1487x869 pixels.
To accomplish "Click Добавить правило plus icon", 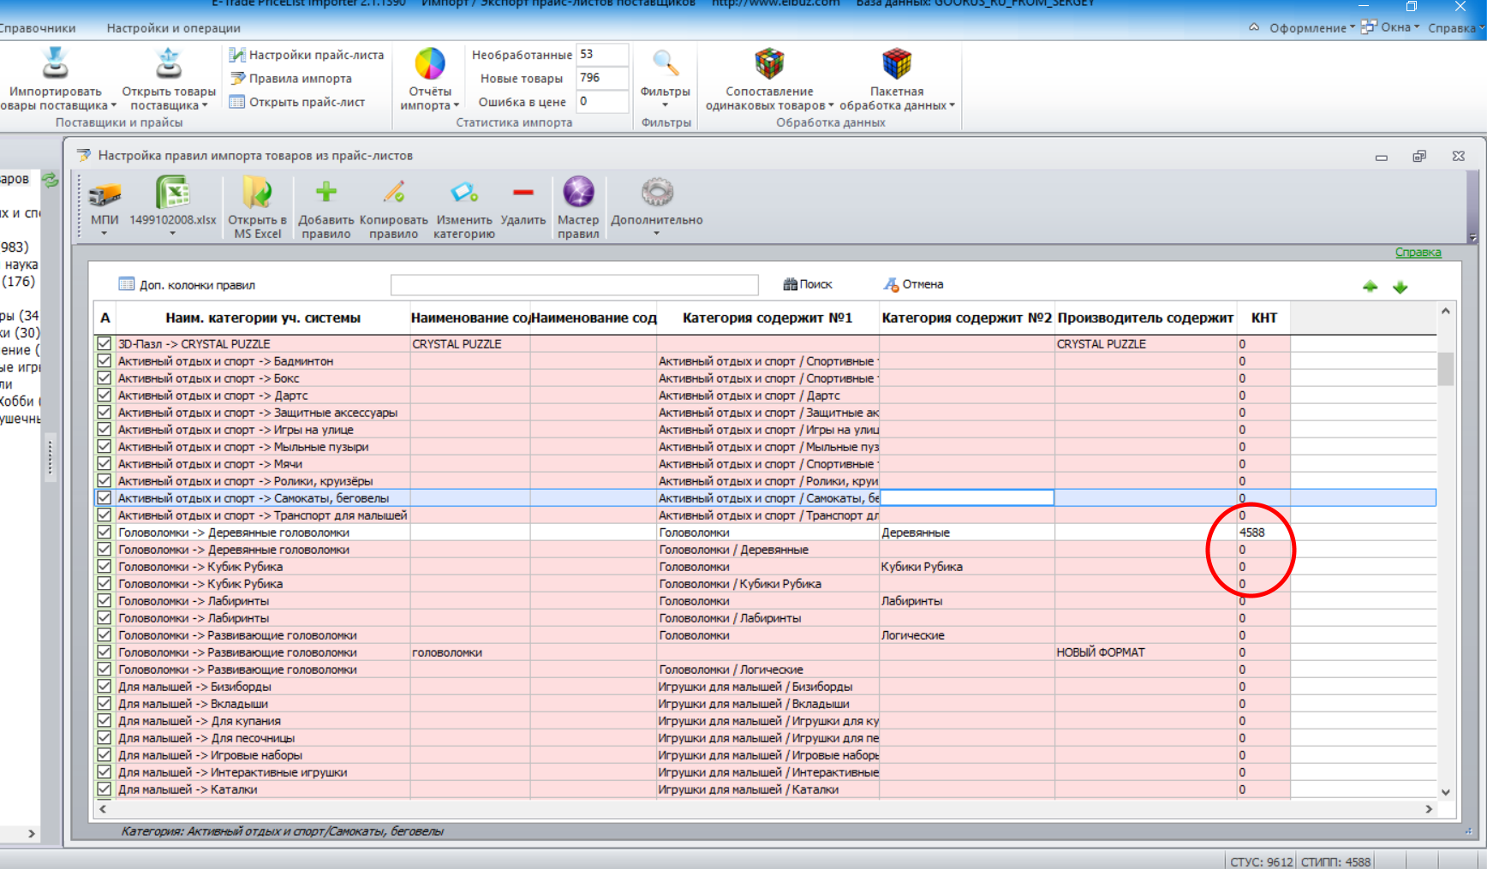I will (x=325, y=192).
